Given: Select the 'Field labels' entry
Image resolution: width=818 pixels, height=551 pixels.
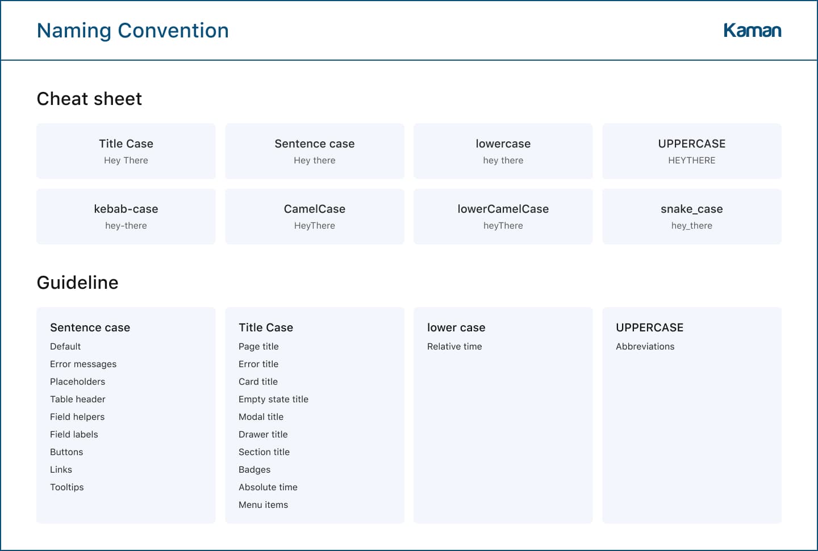Looking at the screenshot, I should [x=74, y=435].
